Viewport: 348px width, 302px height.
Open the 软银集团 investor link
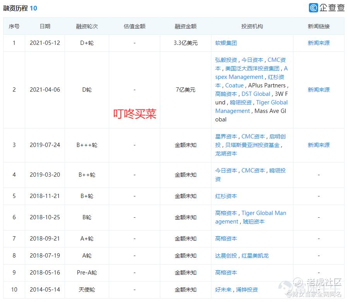pyautogui.click(x=226, y=43)
